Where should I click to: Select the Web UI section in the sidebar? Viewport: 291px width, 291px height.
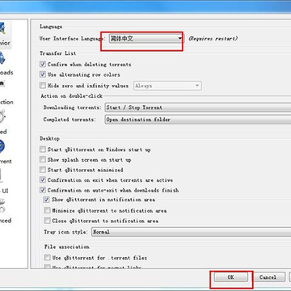(4, 182)
